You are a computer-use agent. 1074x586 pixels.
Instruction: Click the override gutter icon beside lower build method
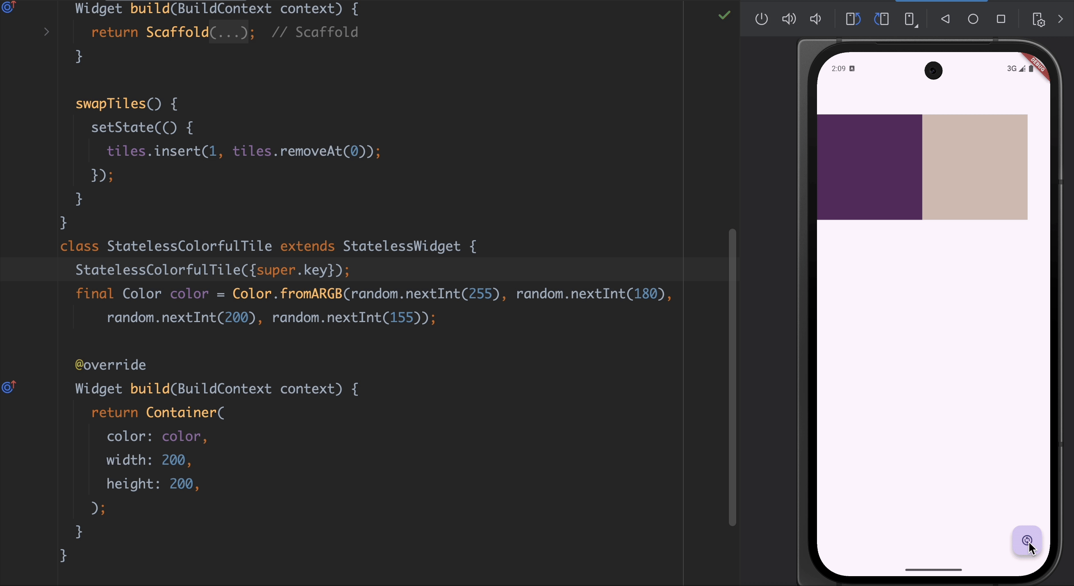pos(9,387)
